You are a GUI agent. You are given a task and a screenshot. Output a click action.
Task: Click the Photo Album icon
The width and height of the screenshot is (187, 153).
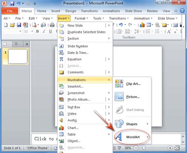[61, 99]
